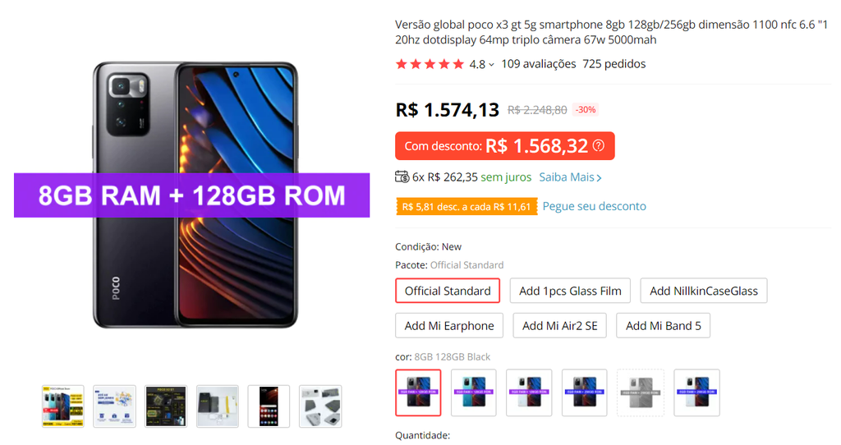The width and height of the screenshot is (841, 445).
Task: Choose the Add 1pcs Glass Film package
Action: pos(570,291)
